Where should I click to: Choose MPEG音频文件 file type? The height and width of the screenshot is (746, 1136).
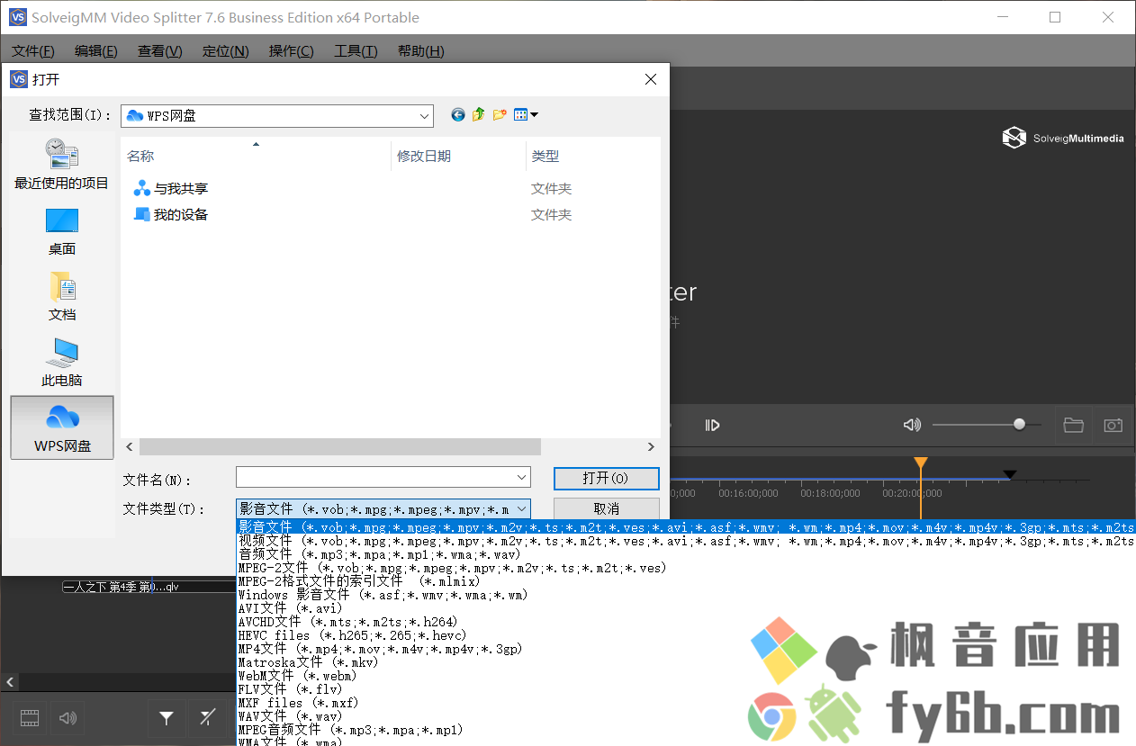(x=686, y=730)
